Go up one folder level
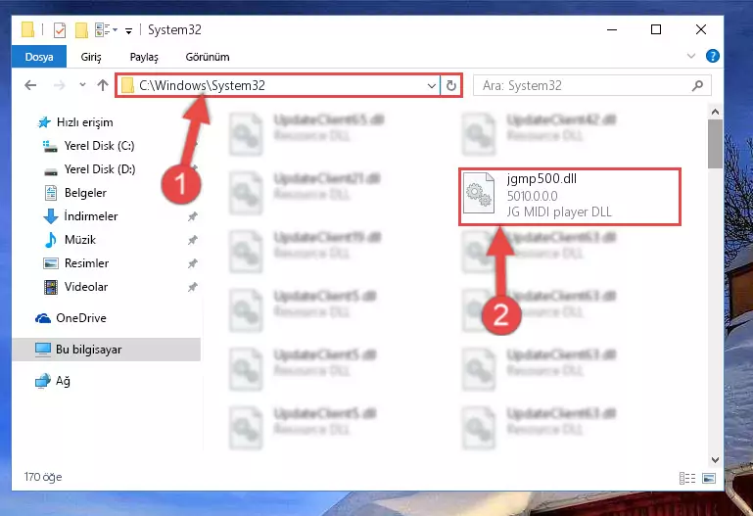 coord(102,85)
